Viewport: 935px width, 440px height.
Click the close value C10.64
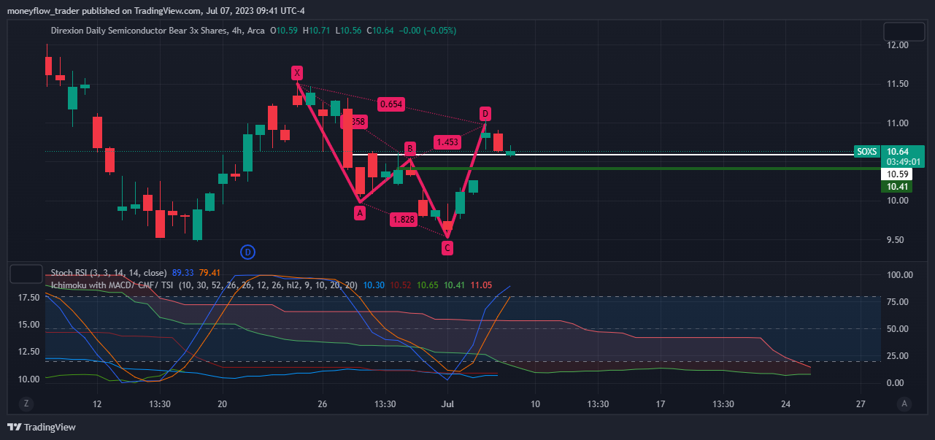coord(380,31)
